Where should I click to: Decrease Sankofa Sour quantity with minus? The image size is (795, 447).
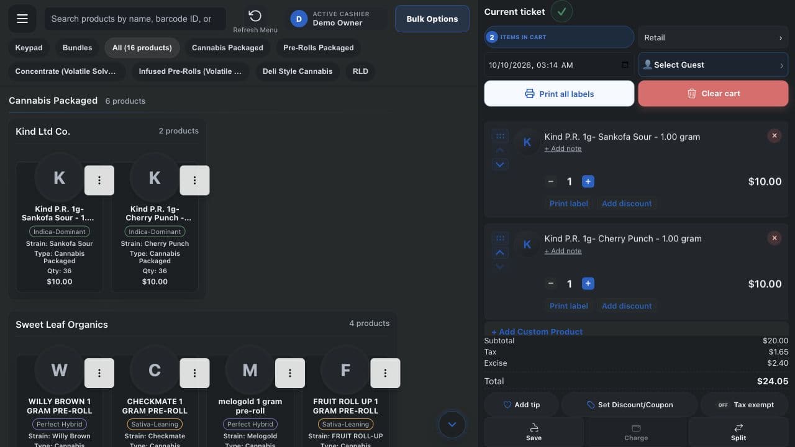coord(551,181)
